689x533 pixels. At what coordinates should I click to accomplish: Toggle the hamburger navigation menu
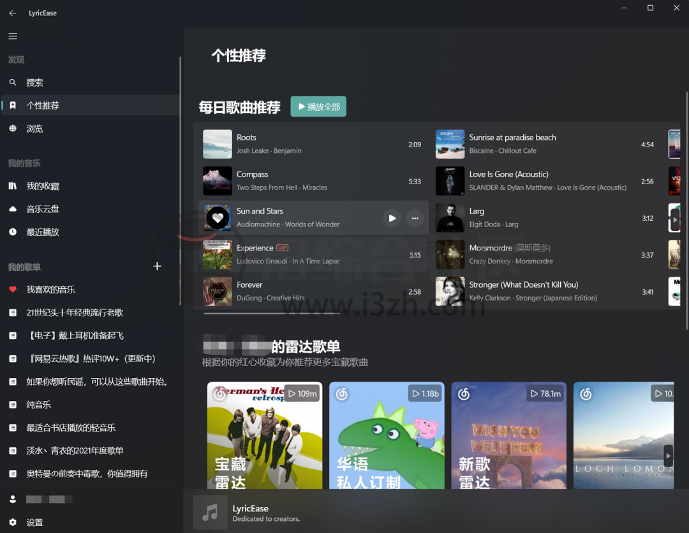tap(13, 36)
